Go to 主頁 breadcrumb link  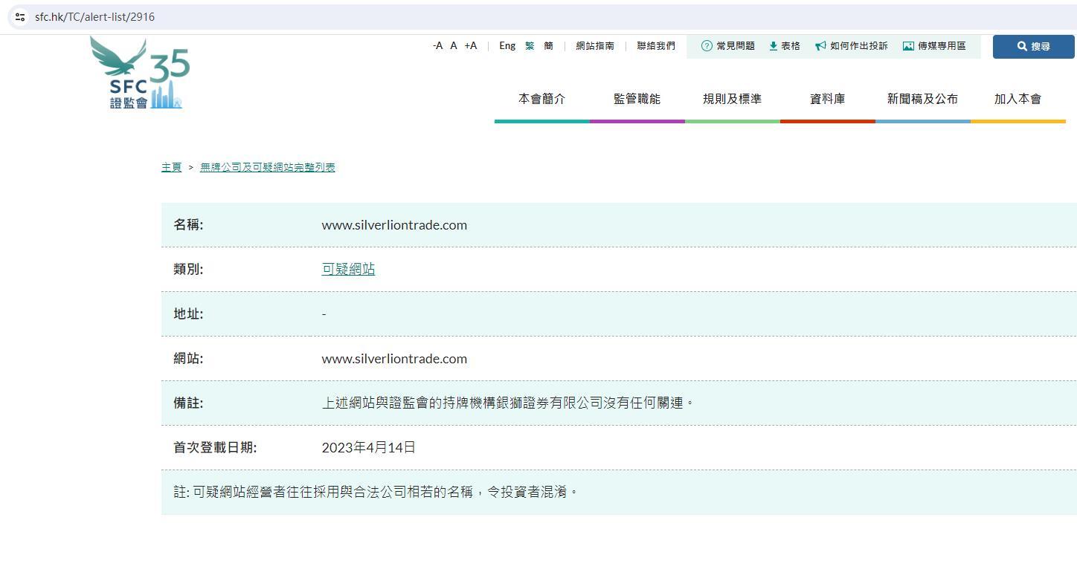pyautogui.click(x=171, y=167)
